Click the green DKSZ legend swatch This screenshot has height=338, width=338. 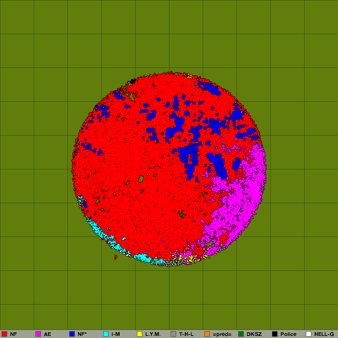click(241, 334)
